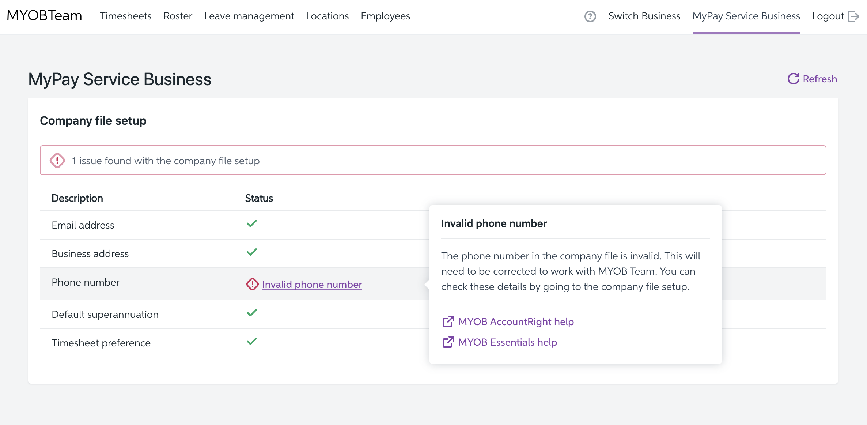Click checkmark for Timesheet preference
The width and height of the screenshot is (867, 425).
pos(252,341)
